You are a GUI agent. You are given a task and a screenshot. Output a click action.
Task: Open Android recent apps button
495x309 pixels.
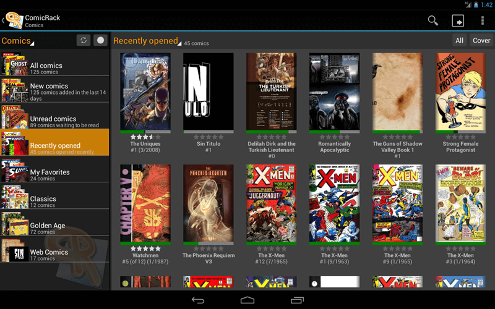point(297,300)
